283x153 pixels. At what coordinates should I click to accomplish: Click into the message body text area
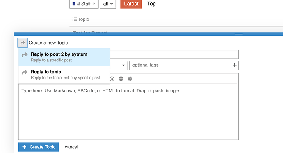click(128, 112)
